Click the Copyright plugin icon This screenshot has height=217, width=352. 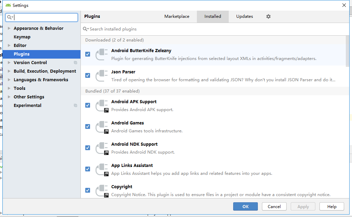(x=102, y=191)
